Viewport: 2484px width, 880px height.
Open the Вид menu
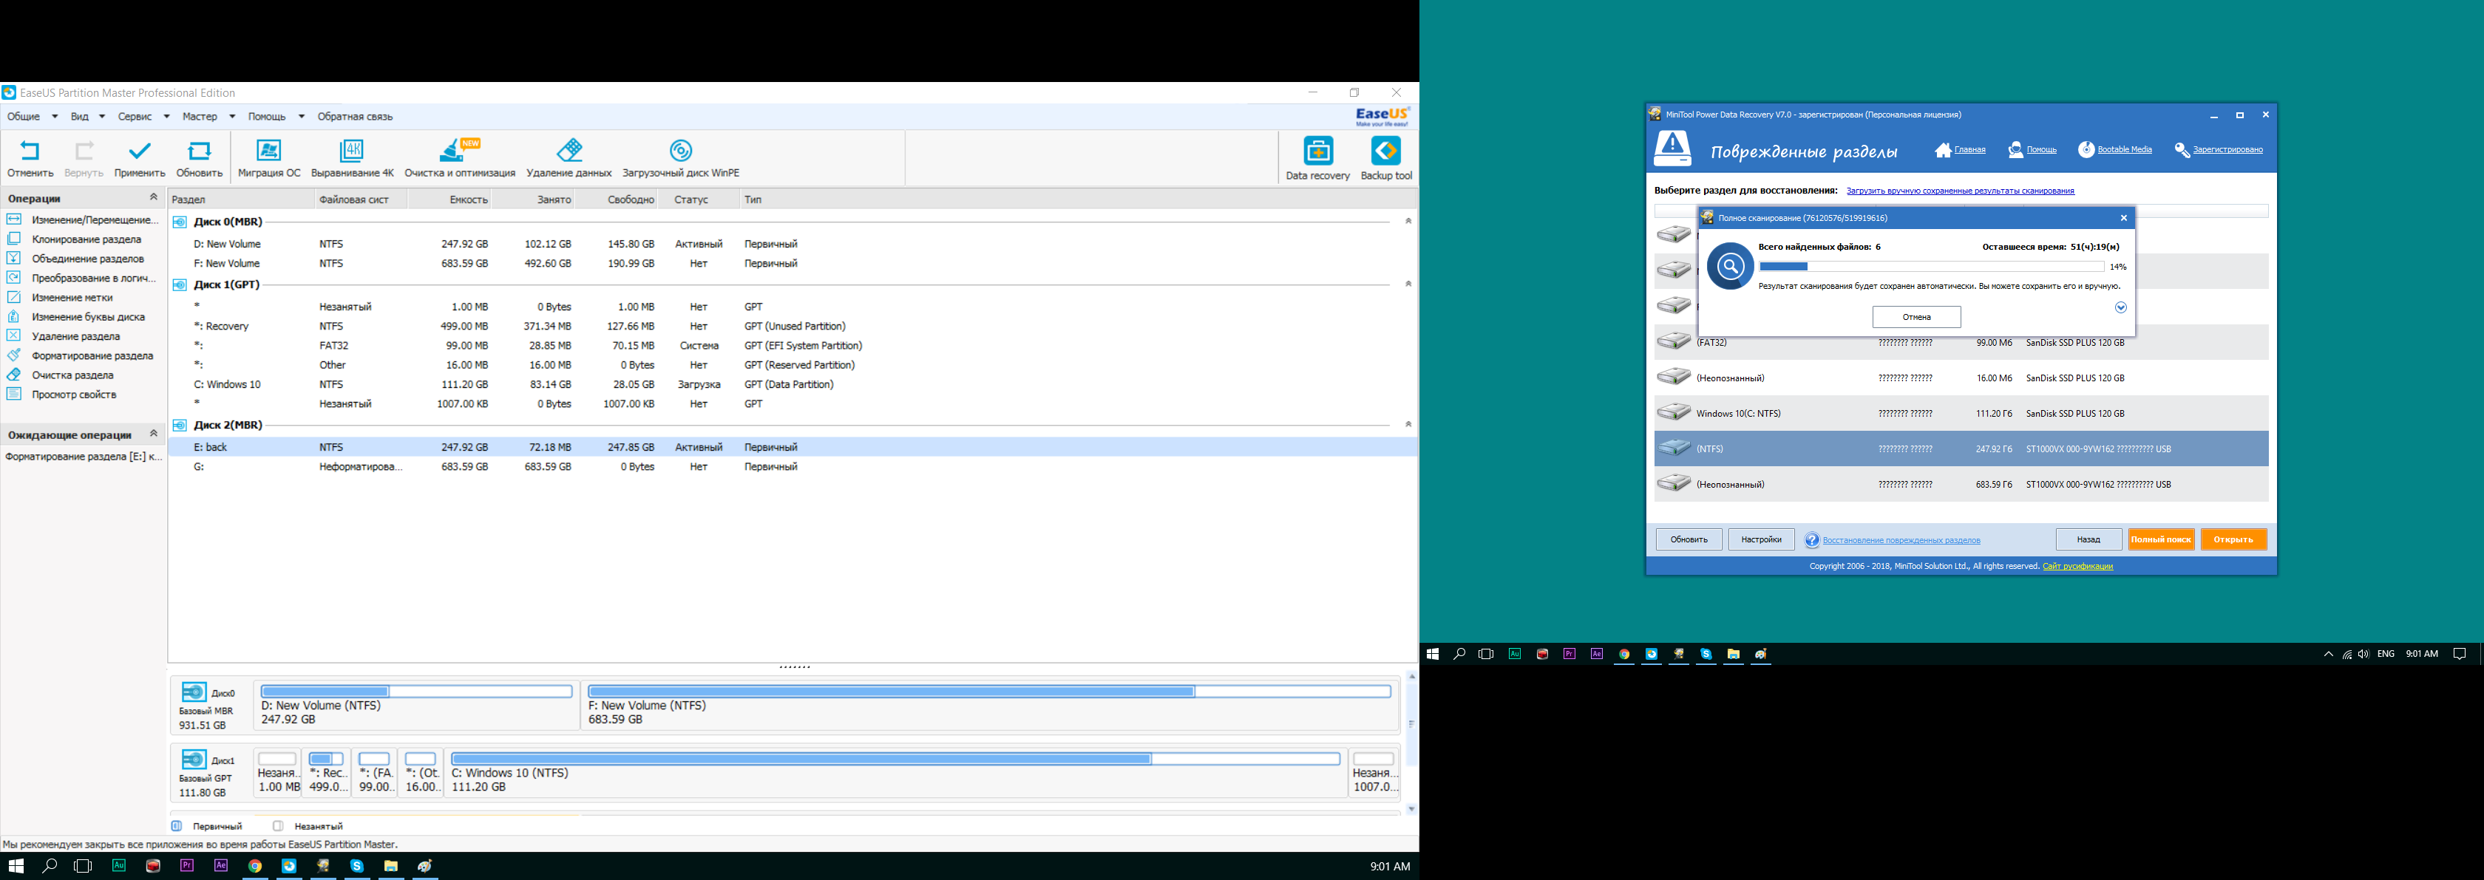86,117
